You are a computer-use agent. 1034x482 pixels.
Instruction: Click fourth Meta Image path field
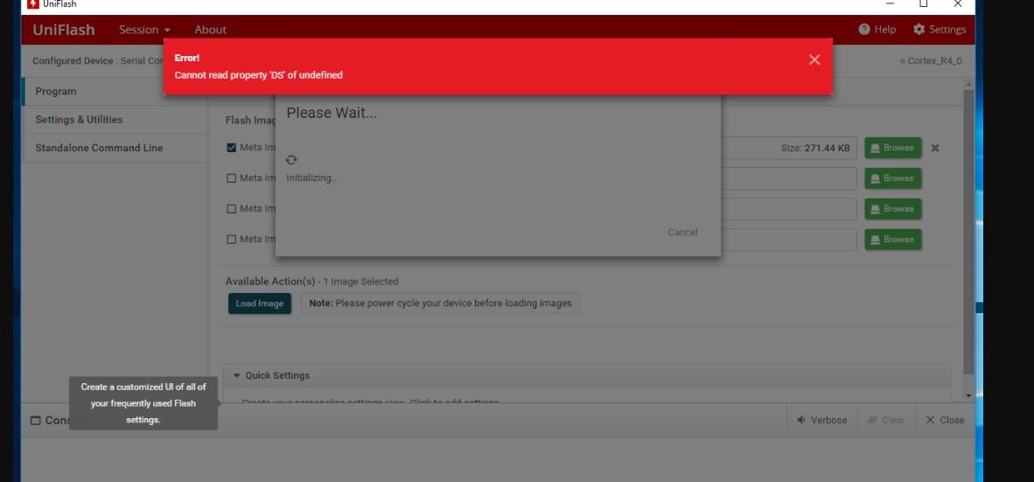[x=789, y=240]
